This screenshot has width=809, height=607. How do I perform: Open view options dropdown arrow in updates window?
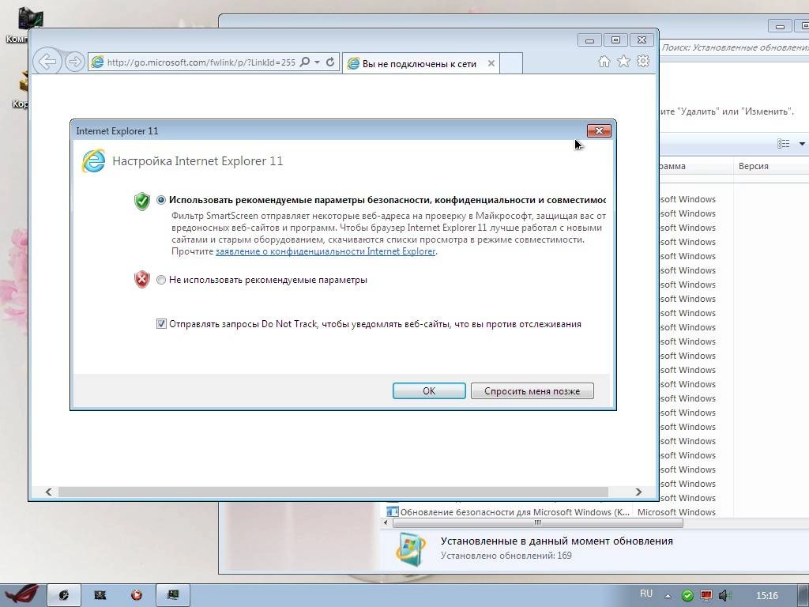(x=802, y=144)
